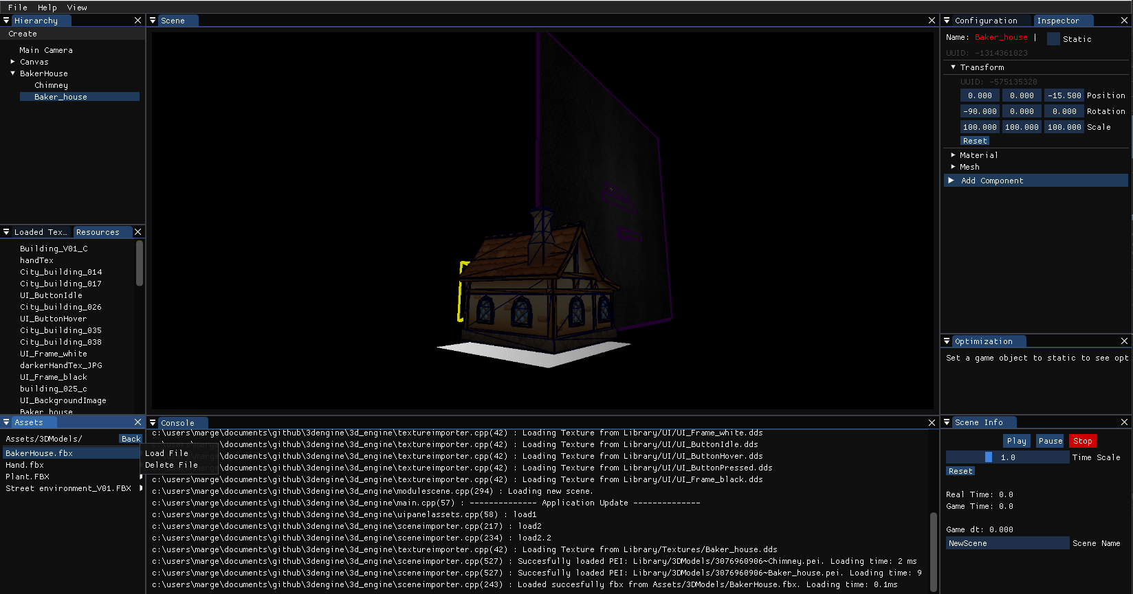The image size is (1133, 594).
Task: Collapse the BakerHouse hierarchy node
Action: click(x=12, y=73)
